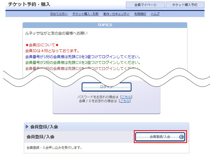The image size is (210, 158).
Task: Click the arrow icon on 会員登録/入会 button
Action: click(x=181, y=137)
